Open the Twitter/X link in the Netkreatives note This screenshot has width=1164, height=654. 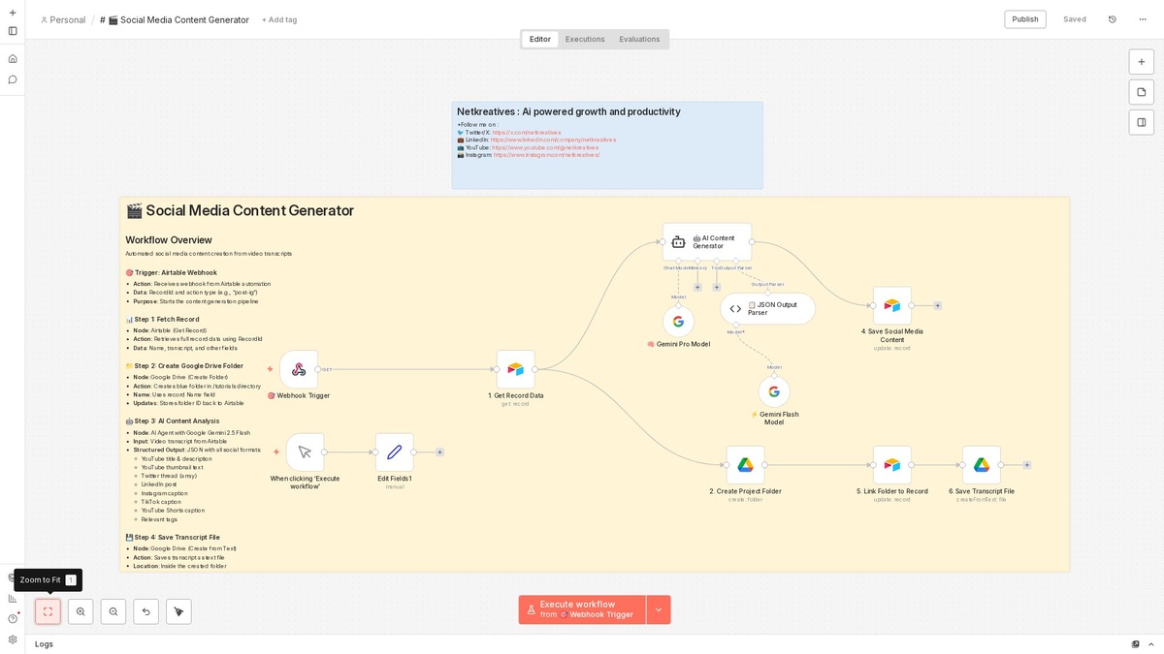[526, 133]
